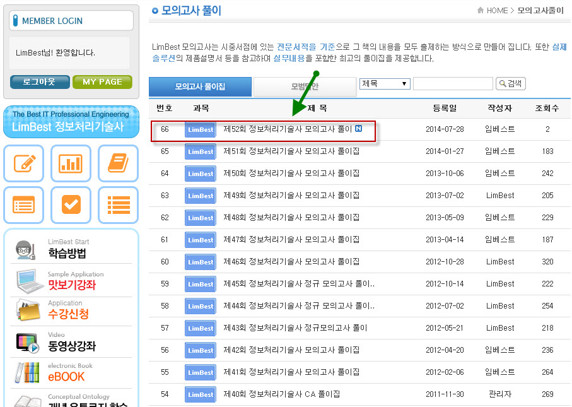Click the LimBest badge in row 56
This screenshot has height=407, width=572.
[201, 350]
